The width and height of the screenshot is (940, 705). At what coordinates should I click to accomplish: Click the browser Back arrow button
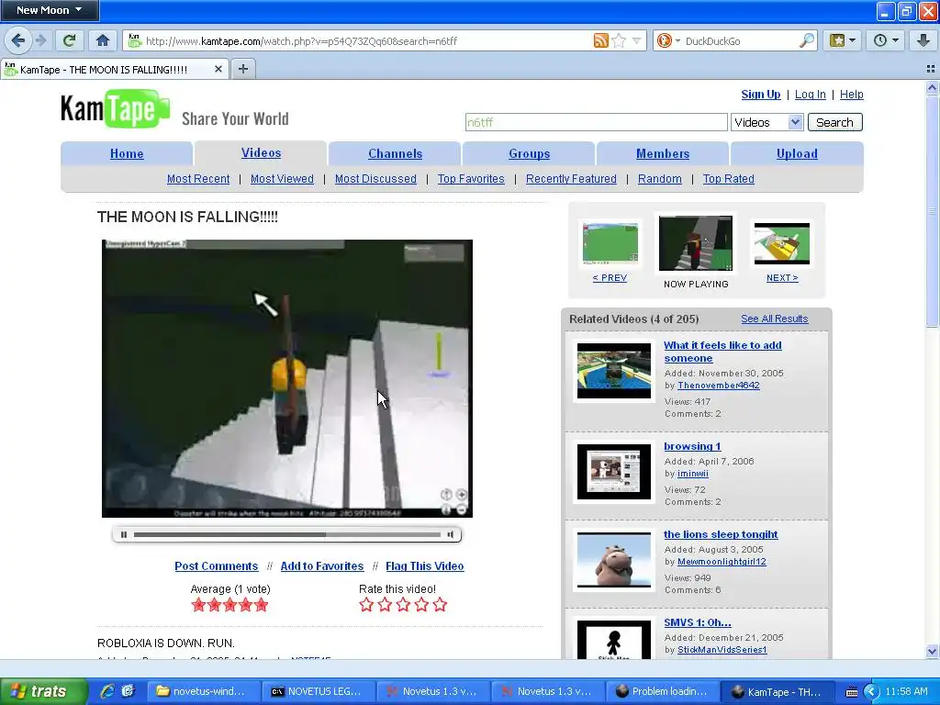click(18, 40)
